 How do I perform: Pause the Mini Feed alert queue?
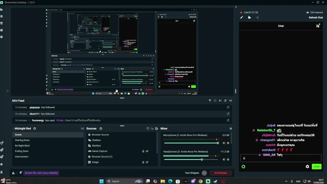click(x=215, y=101)
